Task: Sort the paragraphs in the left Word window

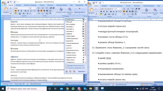Action: click(x=47, y=13)
